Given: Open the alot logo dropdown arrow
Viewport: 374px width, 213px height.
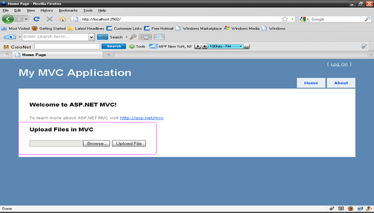Looking at the screenshot, I should (20, 37).
